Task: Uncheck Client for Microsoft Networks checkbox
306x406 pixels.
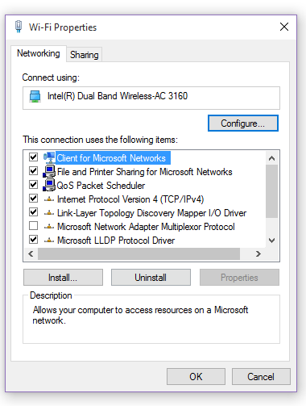Action: click(x=33, y=157)
